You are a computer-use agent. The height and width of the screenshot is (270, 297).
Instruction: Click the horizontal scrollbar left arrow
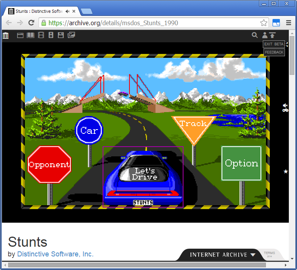pyautogui.click(x=5, y=265)
